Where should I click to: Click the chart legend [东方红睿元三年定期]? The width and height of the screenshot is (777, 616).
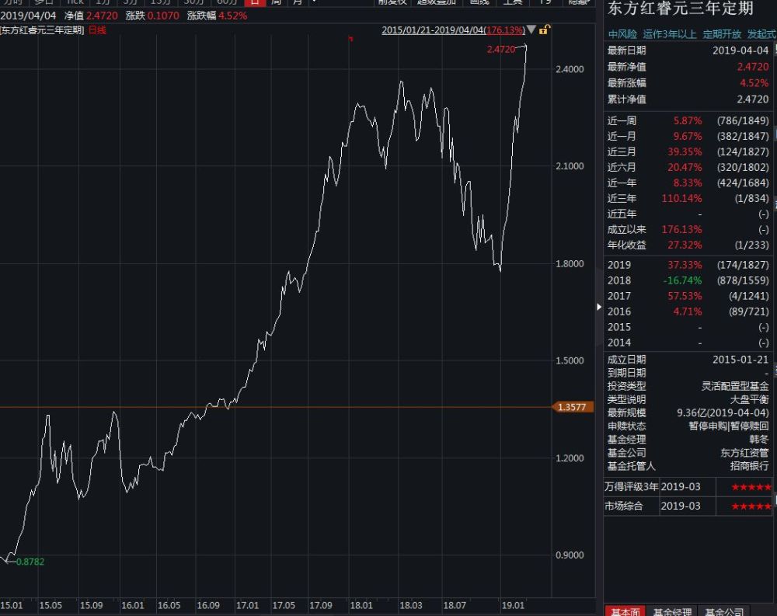(42, 30)
